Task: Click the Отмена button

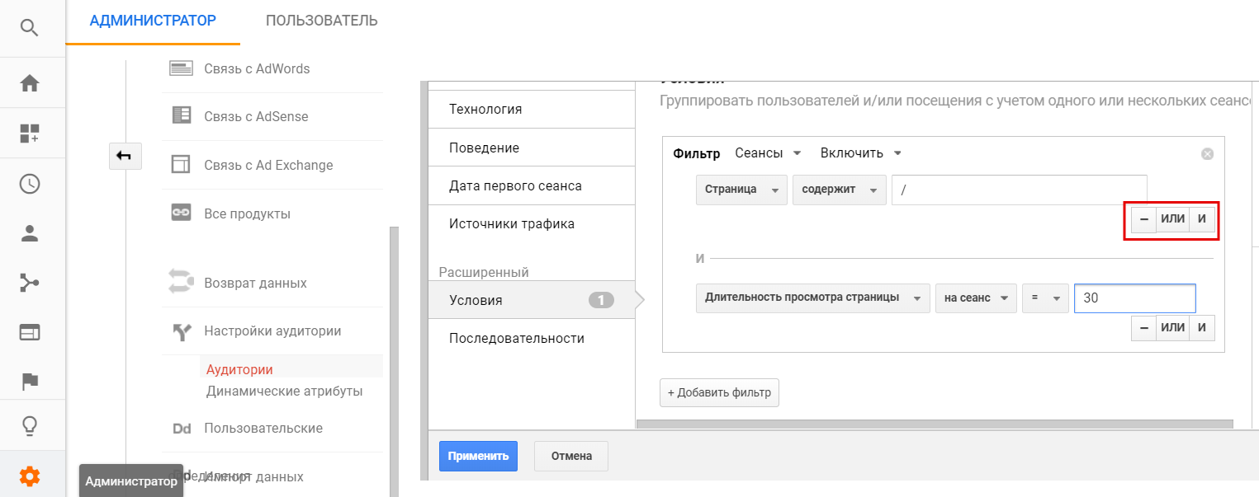Action: (x=571, y=456)
